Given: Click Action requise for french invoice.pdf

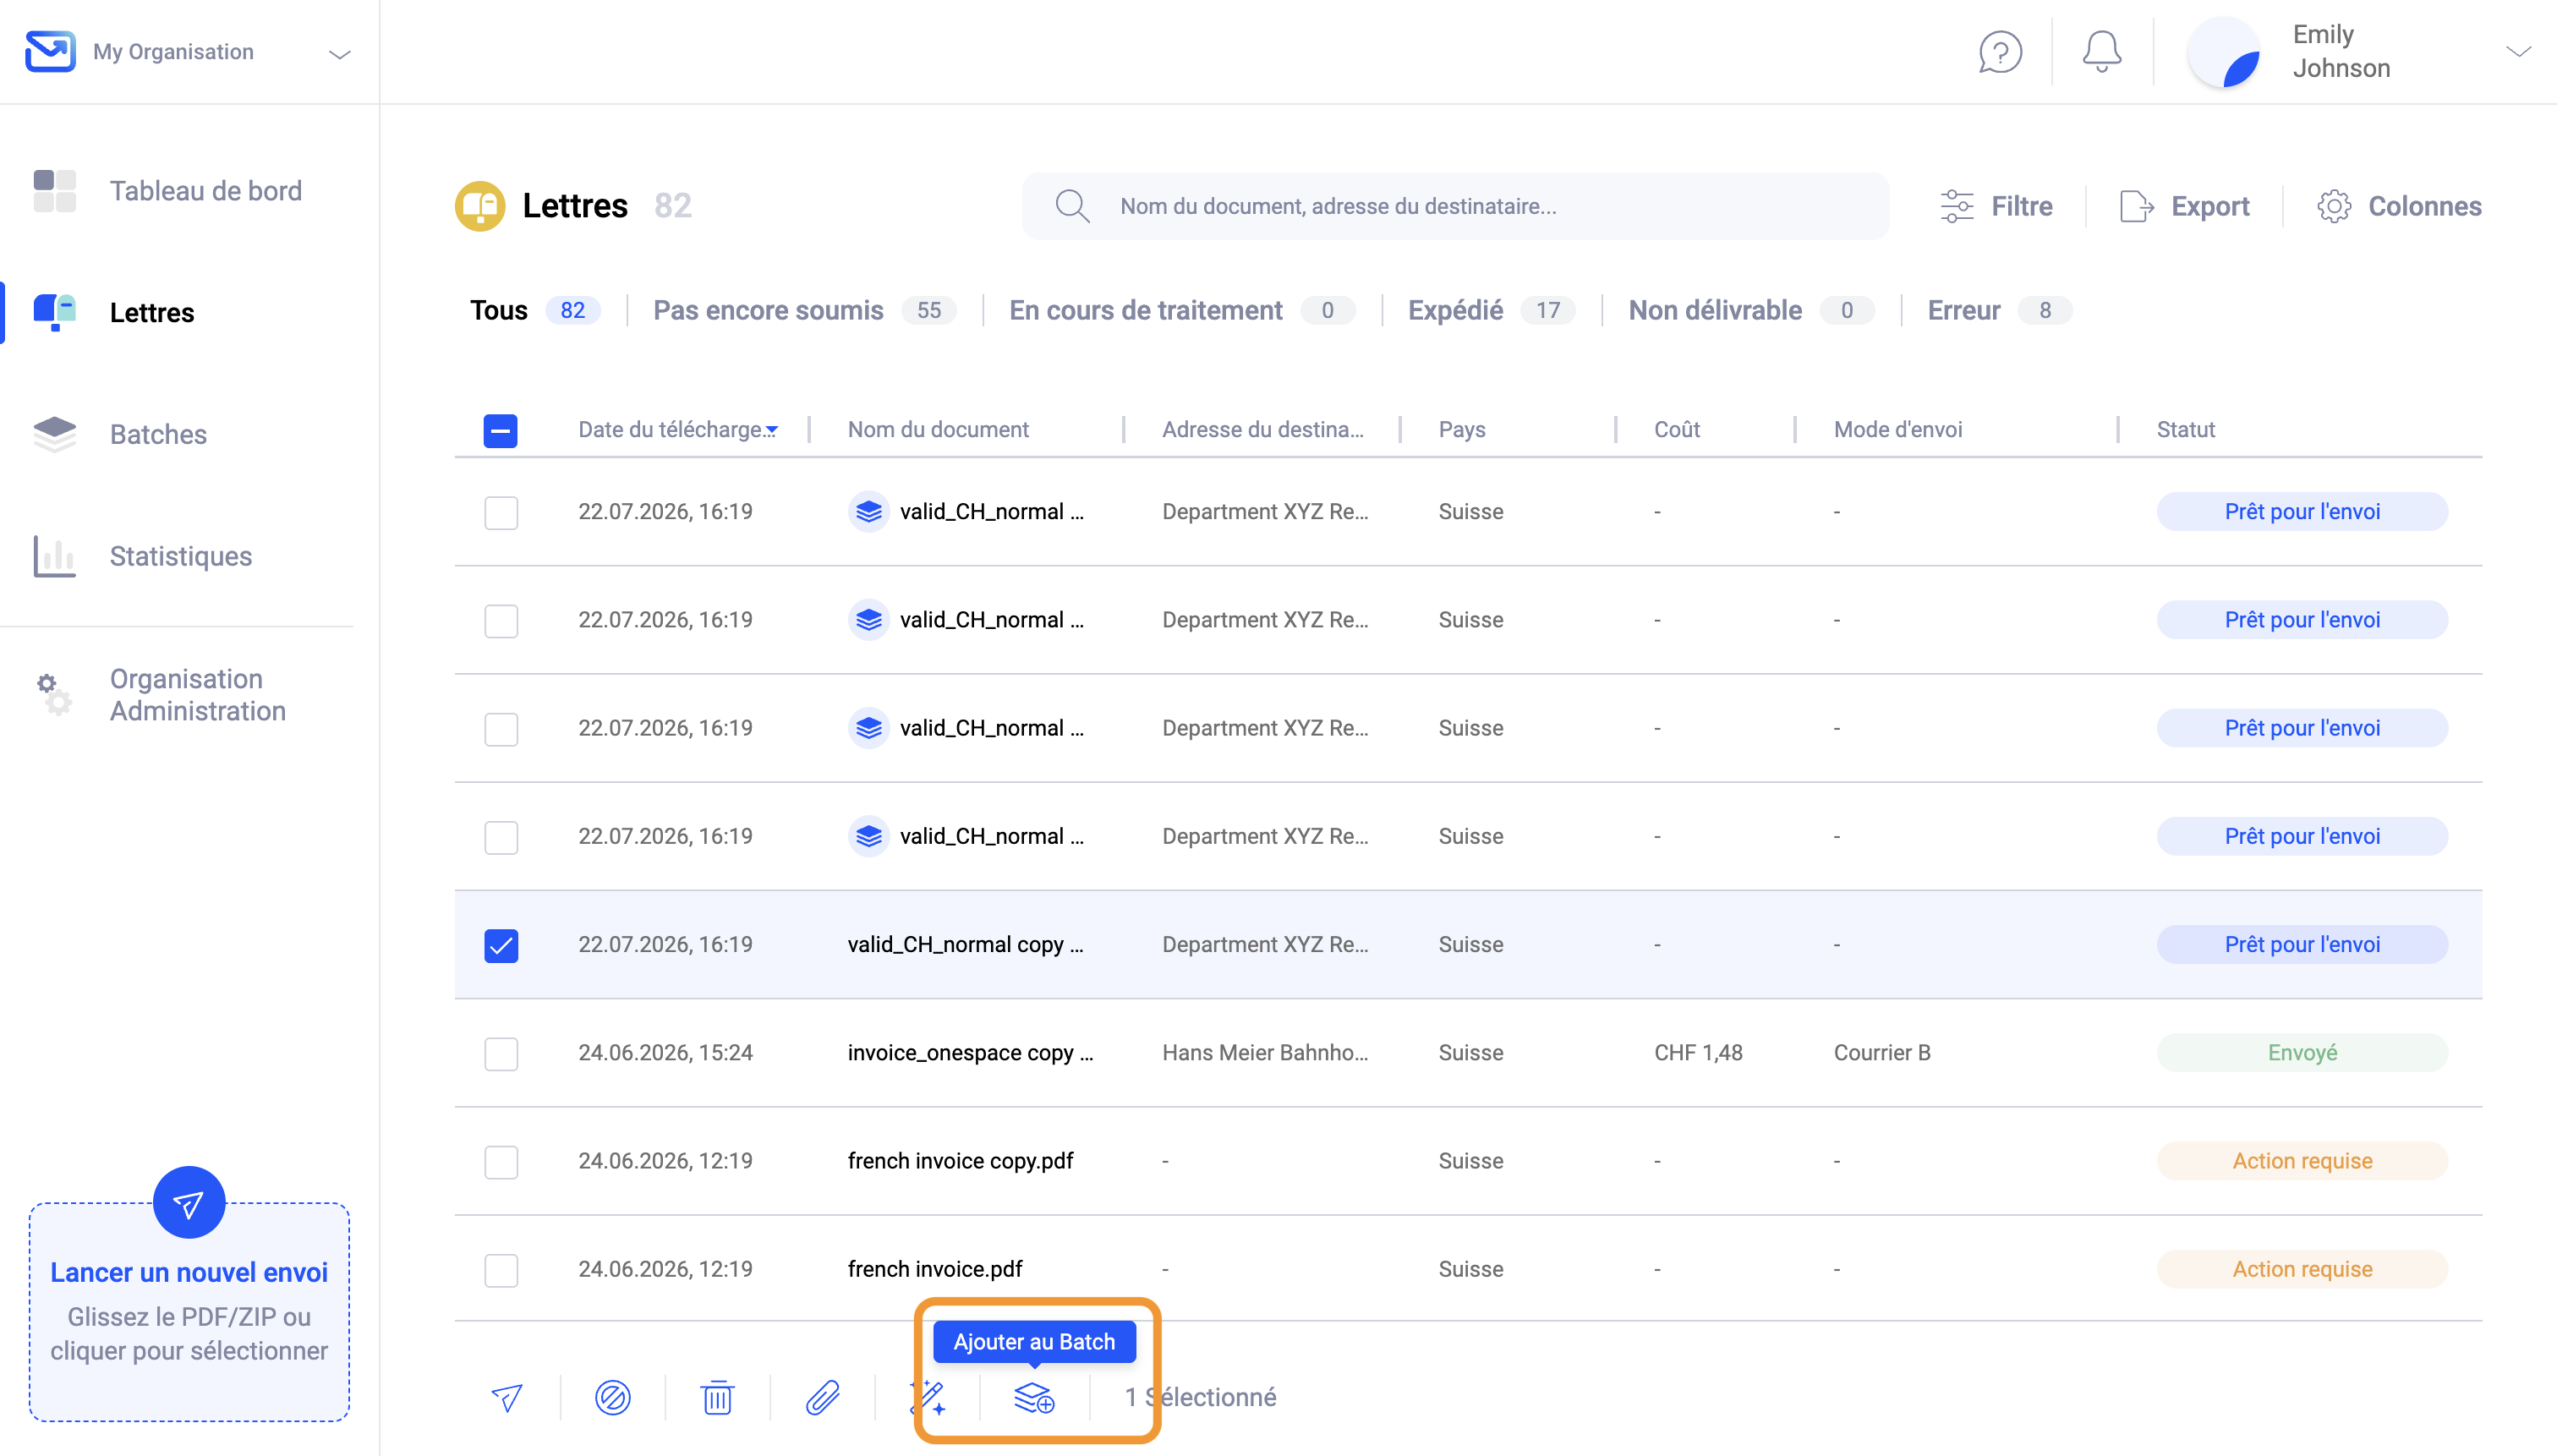Looking at the screenshot, I should tap(2302, 1270).
